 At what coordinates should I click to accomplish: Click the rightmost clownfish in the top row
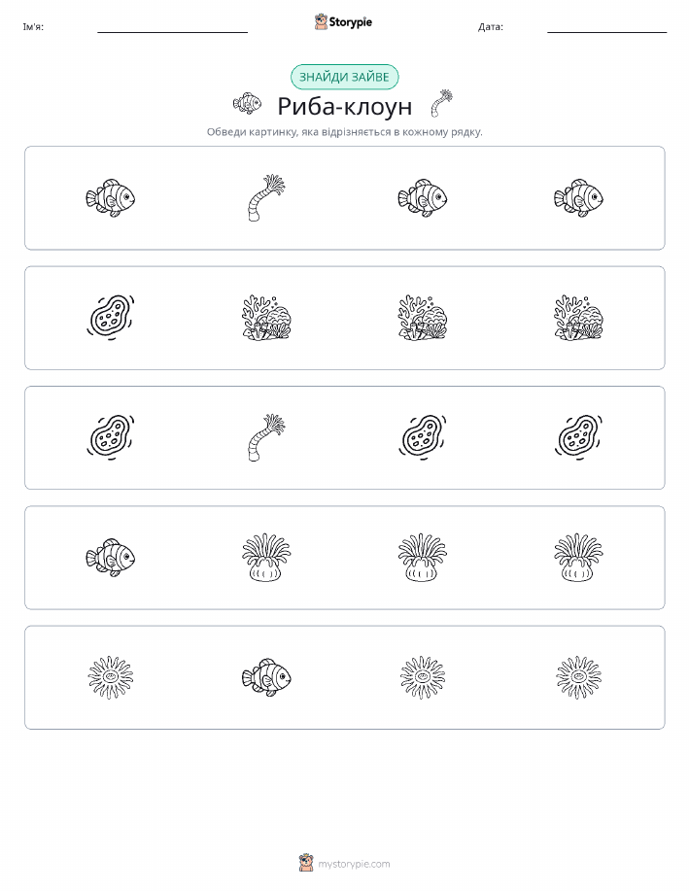[x=578, y=198]
